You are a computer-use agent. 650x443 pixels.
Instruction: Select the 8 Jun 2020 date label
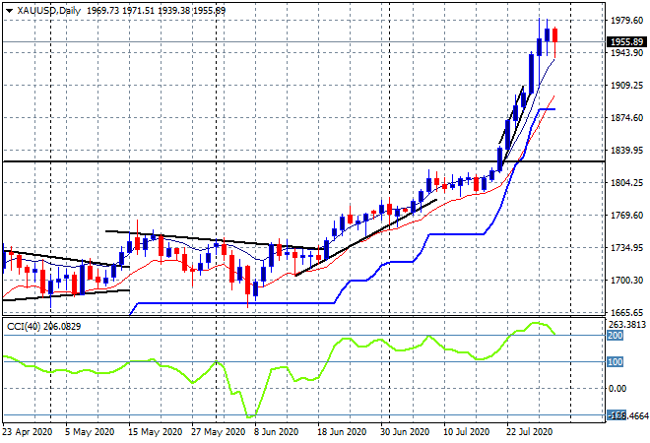click(276, 432)
